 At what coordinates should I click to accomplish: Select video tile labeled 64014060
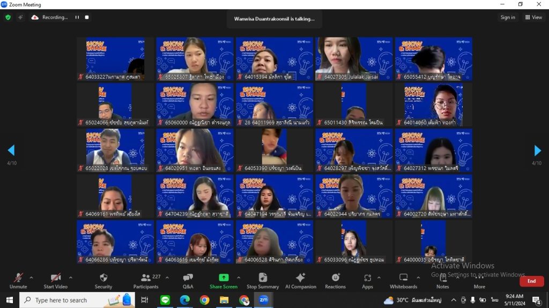click(x=433, y=104)
